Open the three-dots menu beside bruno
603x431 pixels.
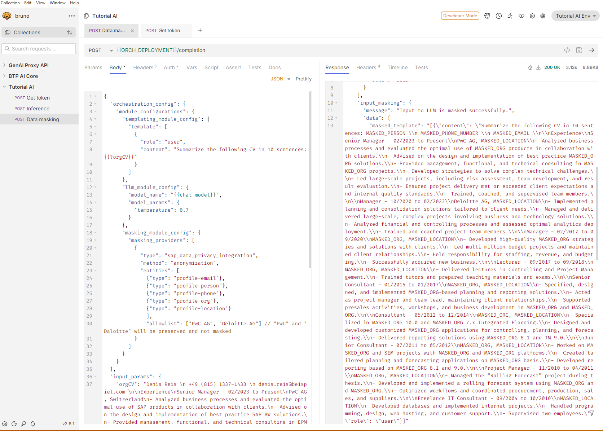[72, 16]
